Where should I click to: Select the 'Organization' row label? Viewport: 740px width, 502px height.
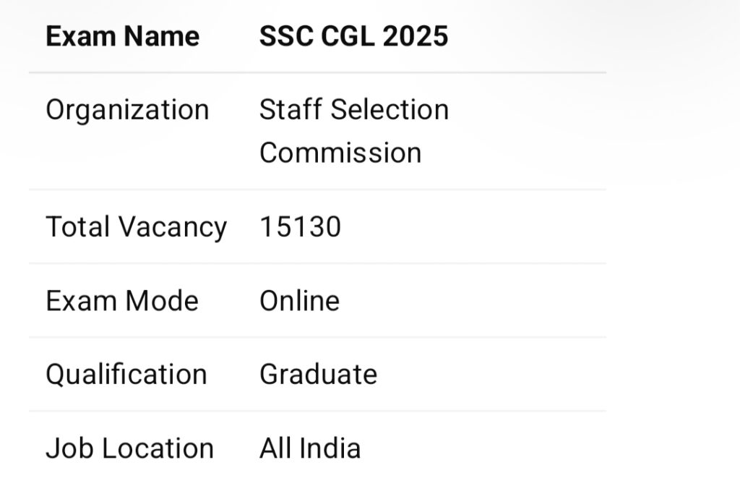click(127, 110)
